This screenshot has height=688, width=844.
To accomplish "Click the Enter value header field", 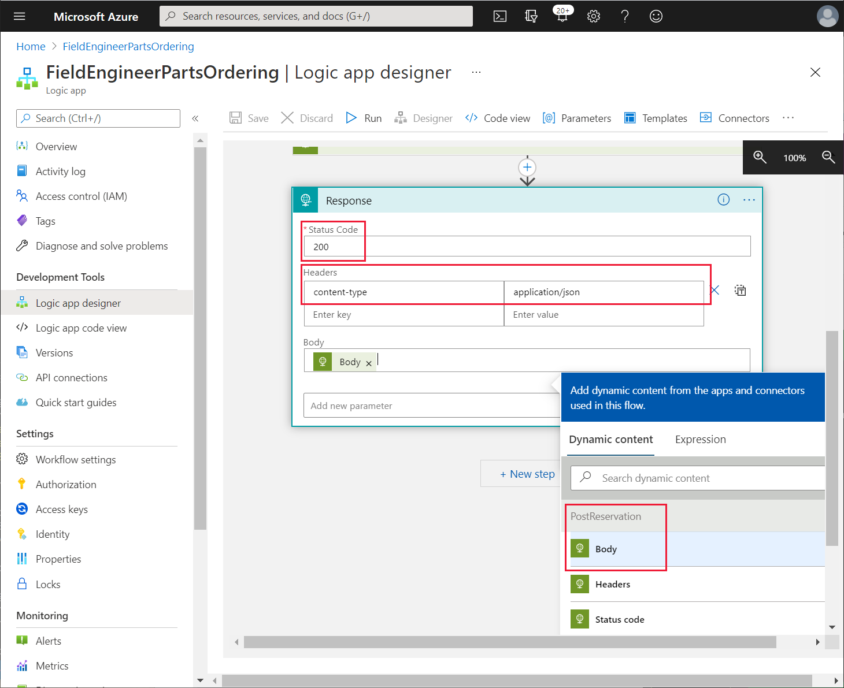I will coord(604,315).
